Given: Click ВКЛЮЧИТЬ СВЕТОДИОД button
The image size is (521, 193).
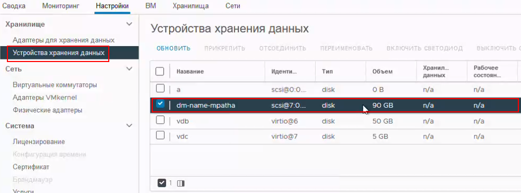Looking at the screenshot, I should click(424, 48).
